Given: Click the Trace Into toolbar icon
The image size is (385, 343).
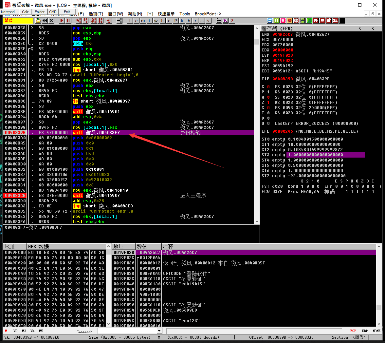Looking at the screenshot, I should 94,21.
